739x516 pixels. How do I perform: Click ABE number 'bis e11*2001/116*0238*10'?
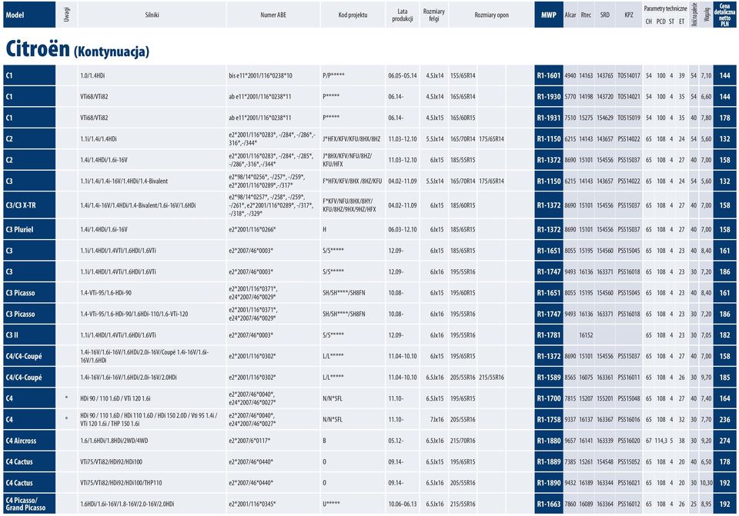(x=260, y=75)
